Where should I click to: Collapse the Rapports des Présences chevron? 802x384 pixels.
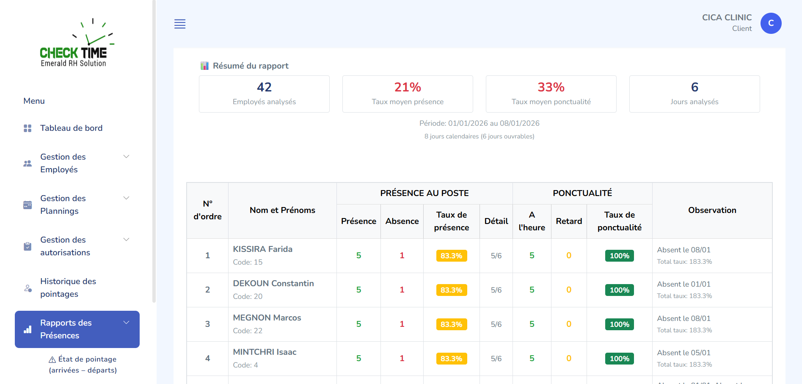[x=126, y=322]
